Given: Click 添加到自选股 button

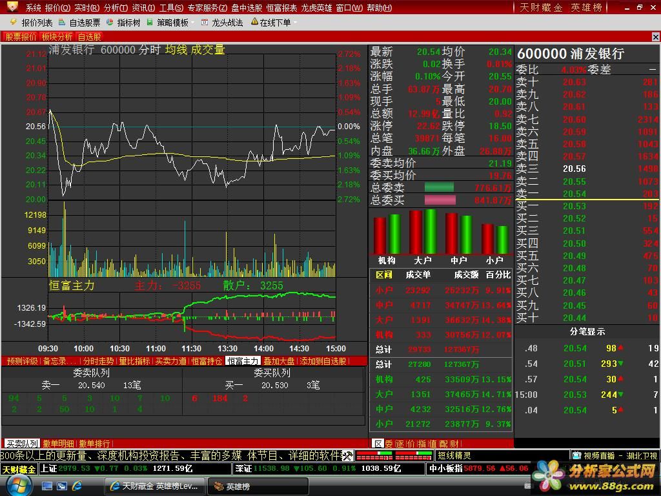Looking at the screenshot, I should (323, 361).
